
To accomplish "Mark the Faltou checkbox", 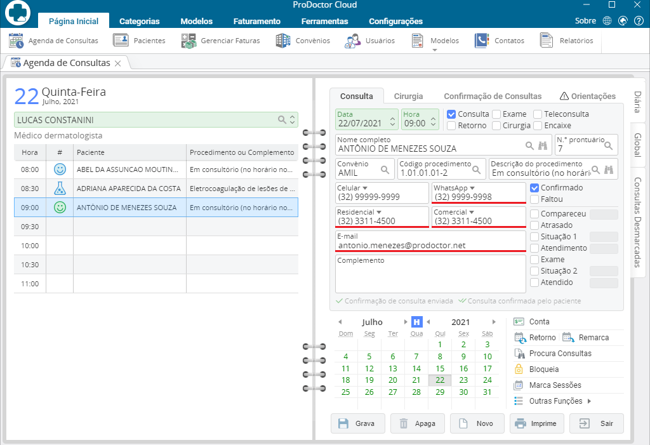I will 534,199.
